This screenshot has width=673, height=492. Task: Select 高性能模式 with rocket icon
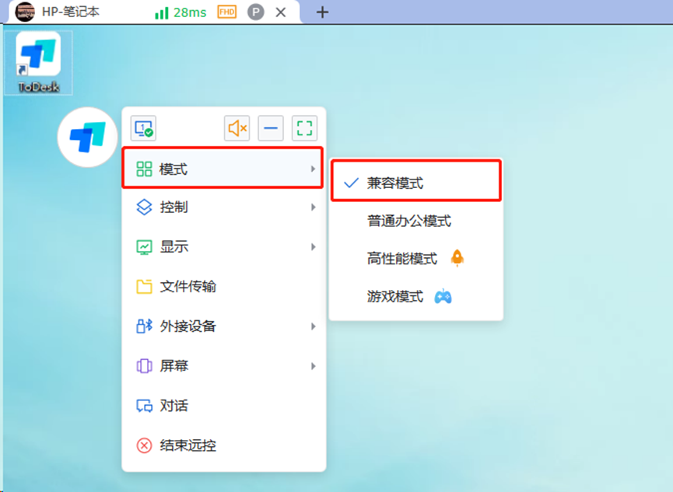click(x=405, y=257)
